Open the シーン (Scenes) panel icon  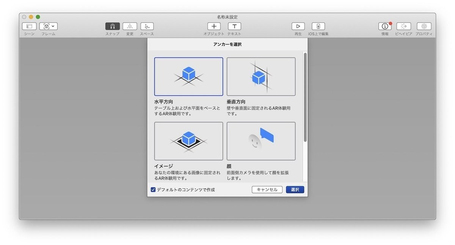[30, 26]
